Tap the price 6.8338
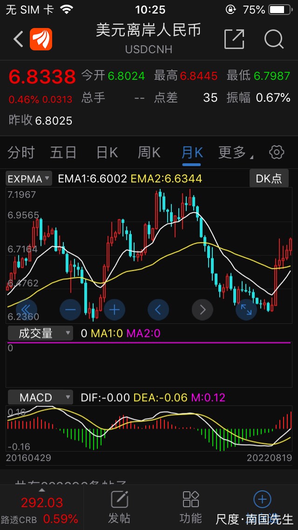 tap(42, 77)
